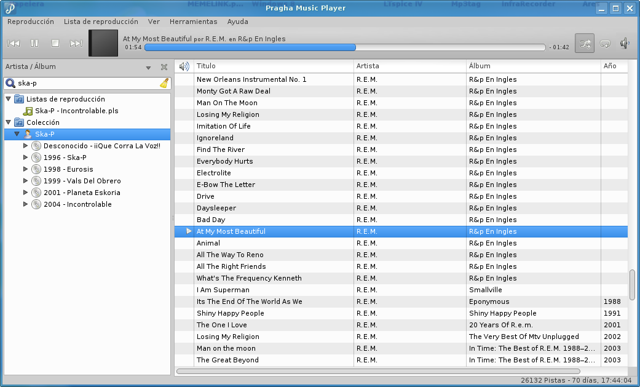The height and width of the screenshot is (387, 640).
Task: Click the album art thumbnail
Action: (x=103, y=43)
